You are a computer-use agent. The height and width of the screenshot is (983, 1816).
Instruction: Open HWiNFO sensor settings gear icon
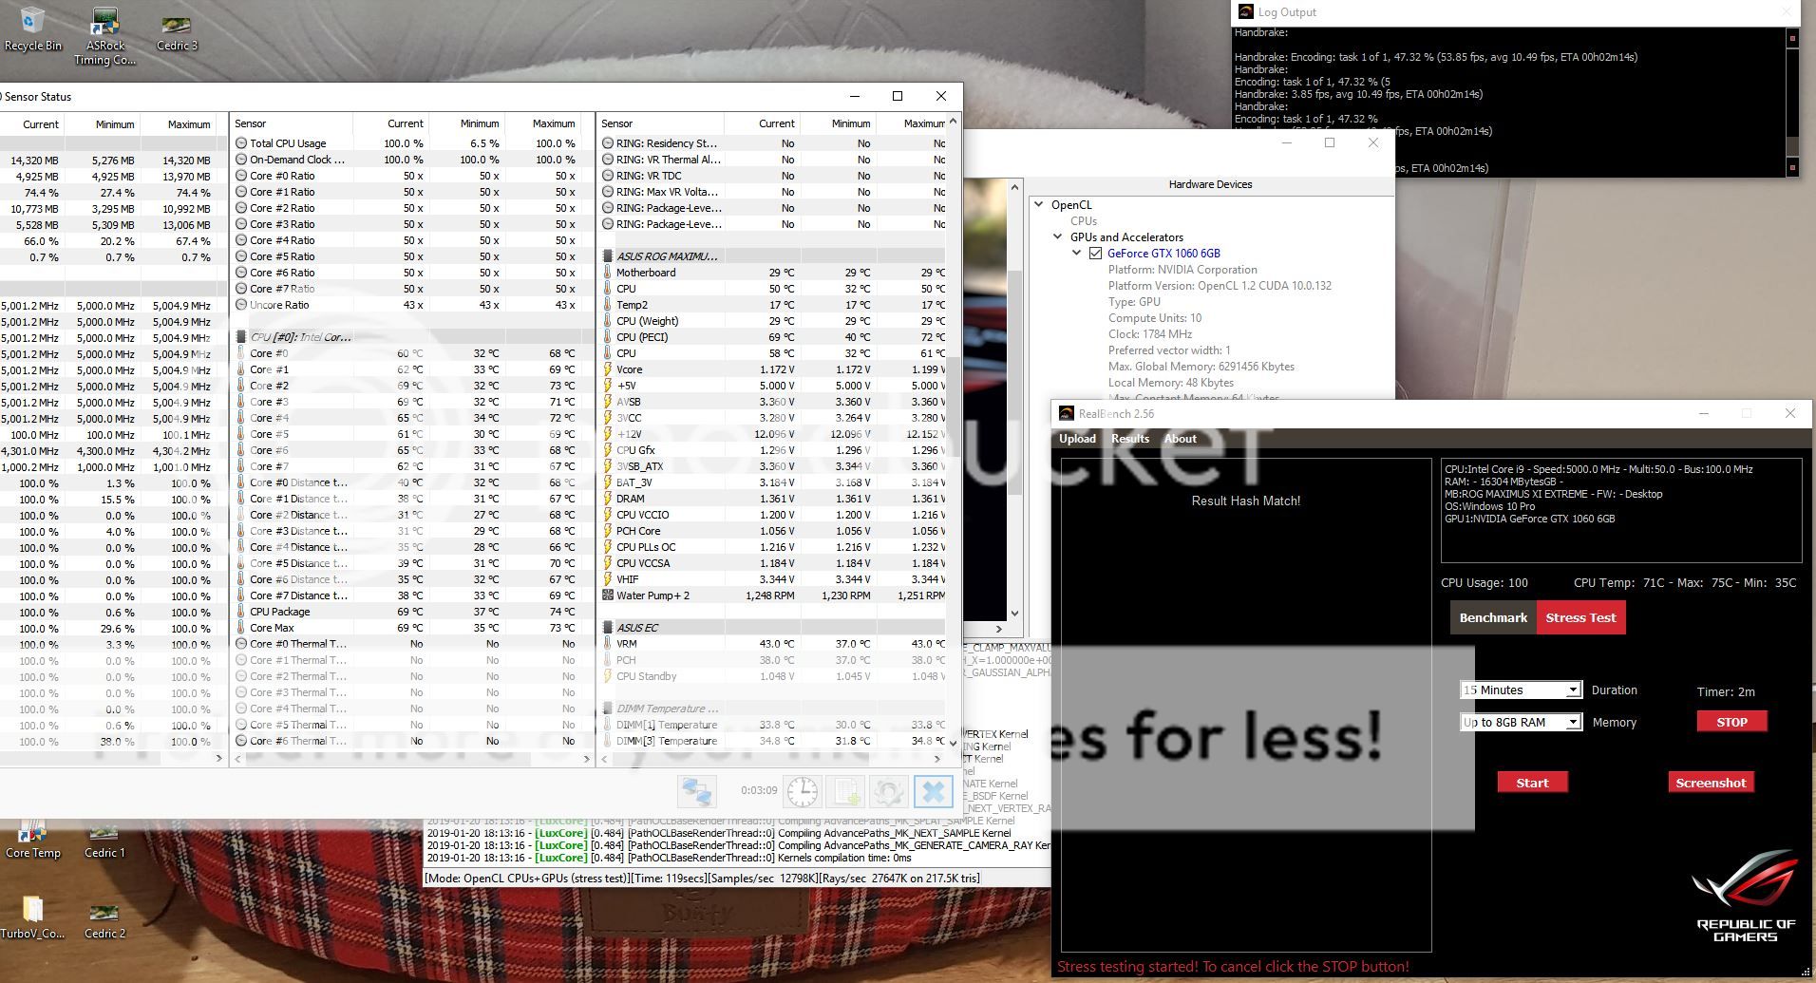(889, 791)
